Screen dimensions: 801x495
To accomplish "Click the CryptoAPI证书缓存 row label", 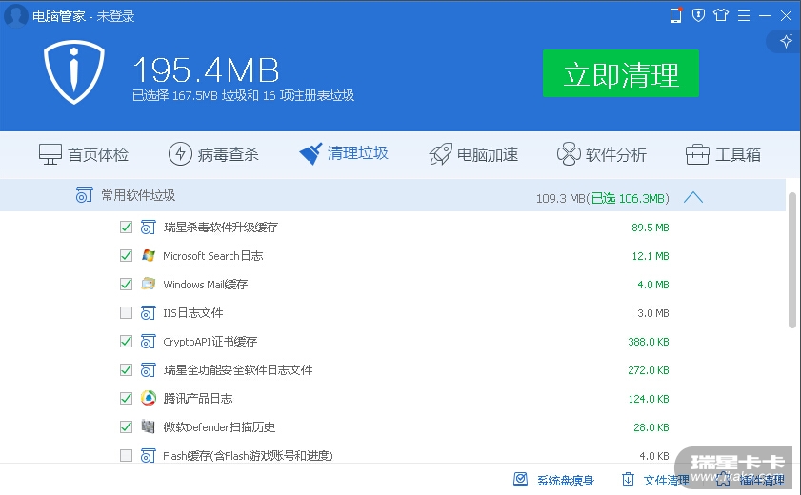I will click(x=210, y=342).
